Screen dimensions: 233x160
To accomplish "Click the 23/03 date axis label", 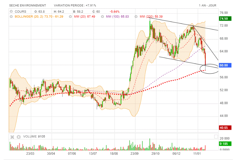I will 30,154.
